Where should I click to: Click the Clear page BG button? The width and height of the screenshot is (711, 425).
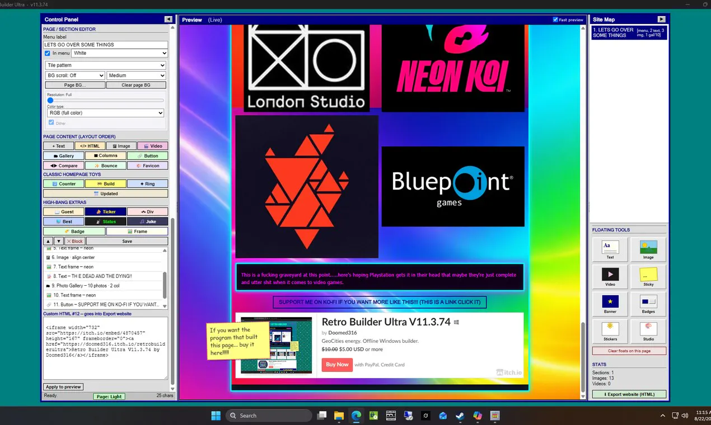[137, 85]
